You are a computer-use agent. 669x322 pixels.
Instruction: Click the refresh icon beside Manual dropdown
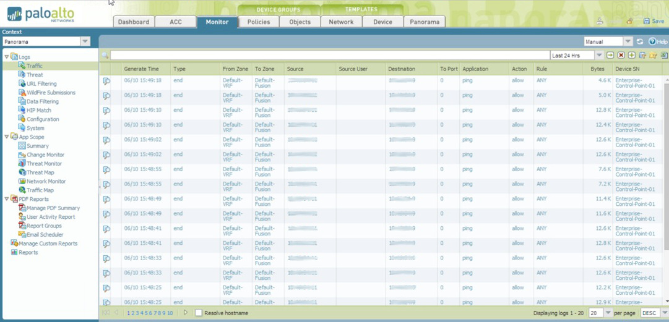[x=640, y=41]
